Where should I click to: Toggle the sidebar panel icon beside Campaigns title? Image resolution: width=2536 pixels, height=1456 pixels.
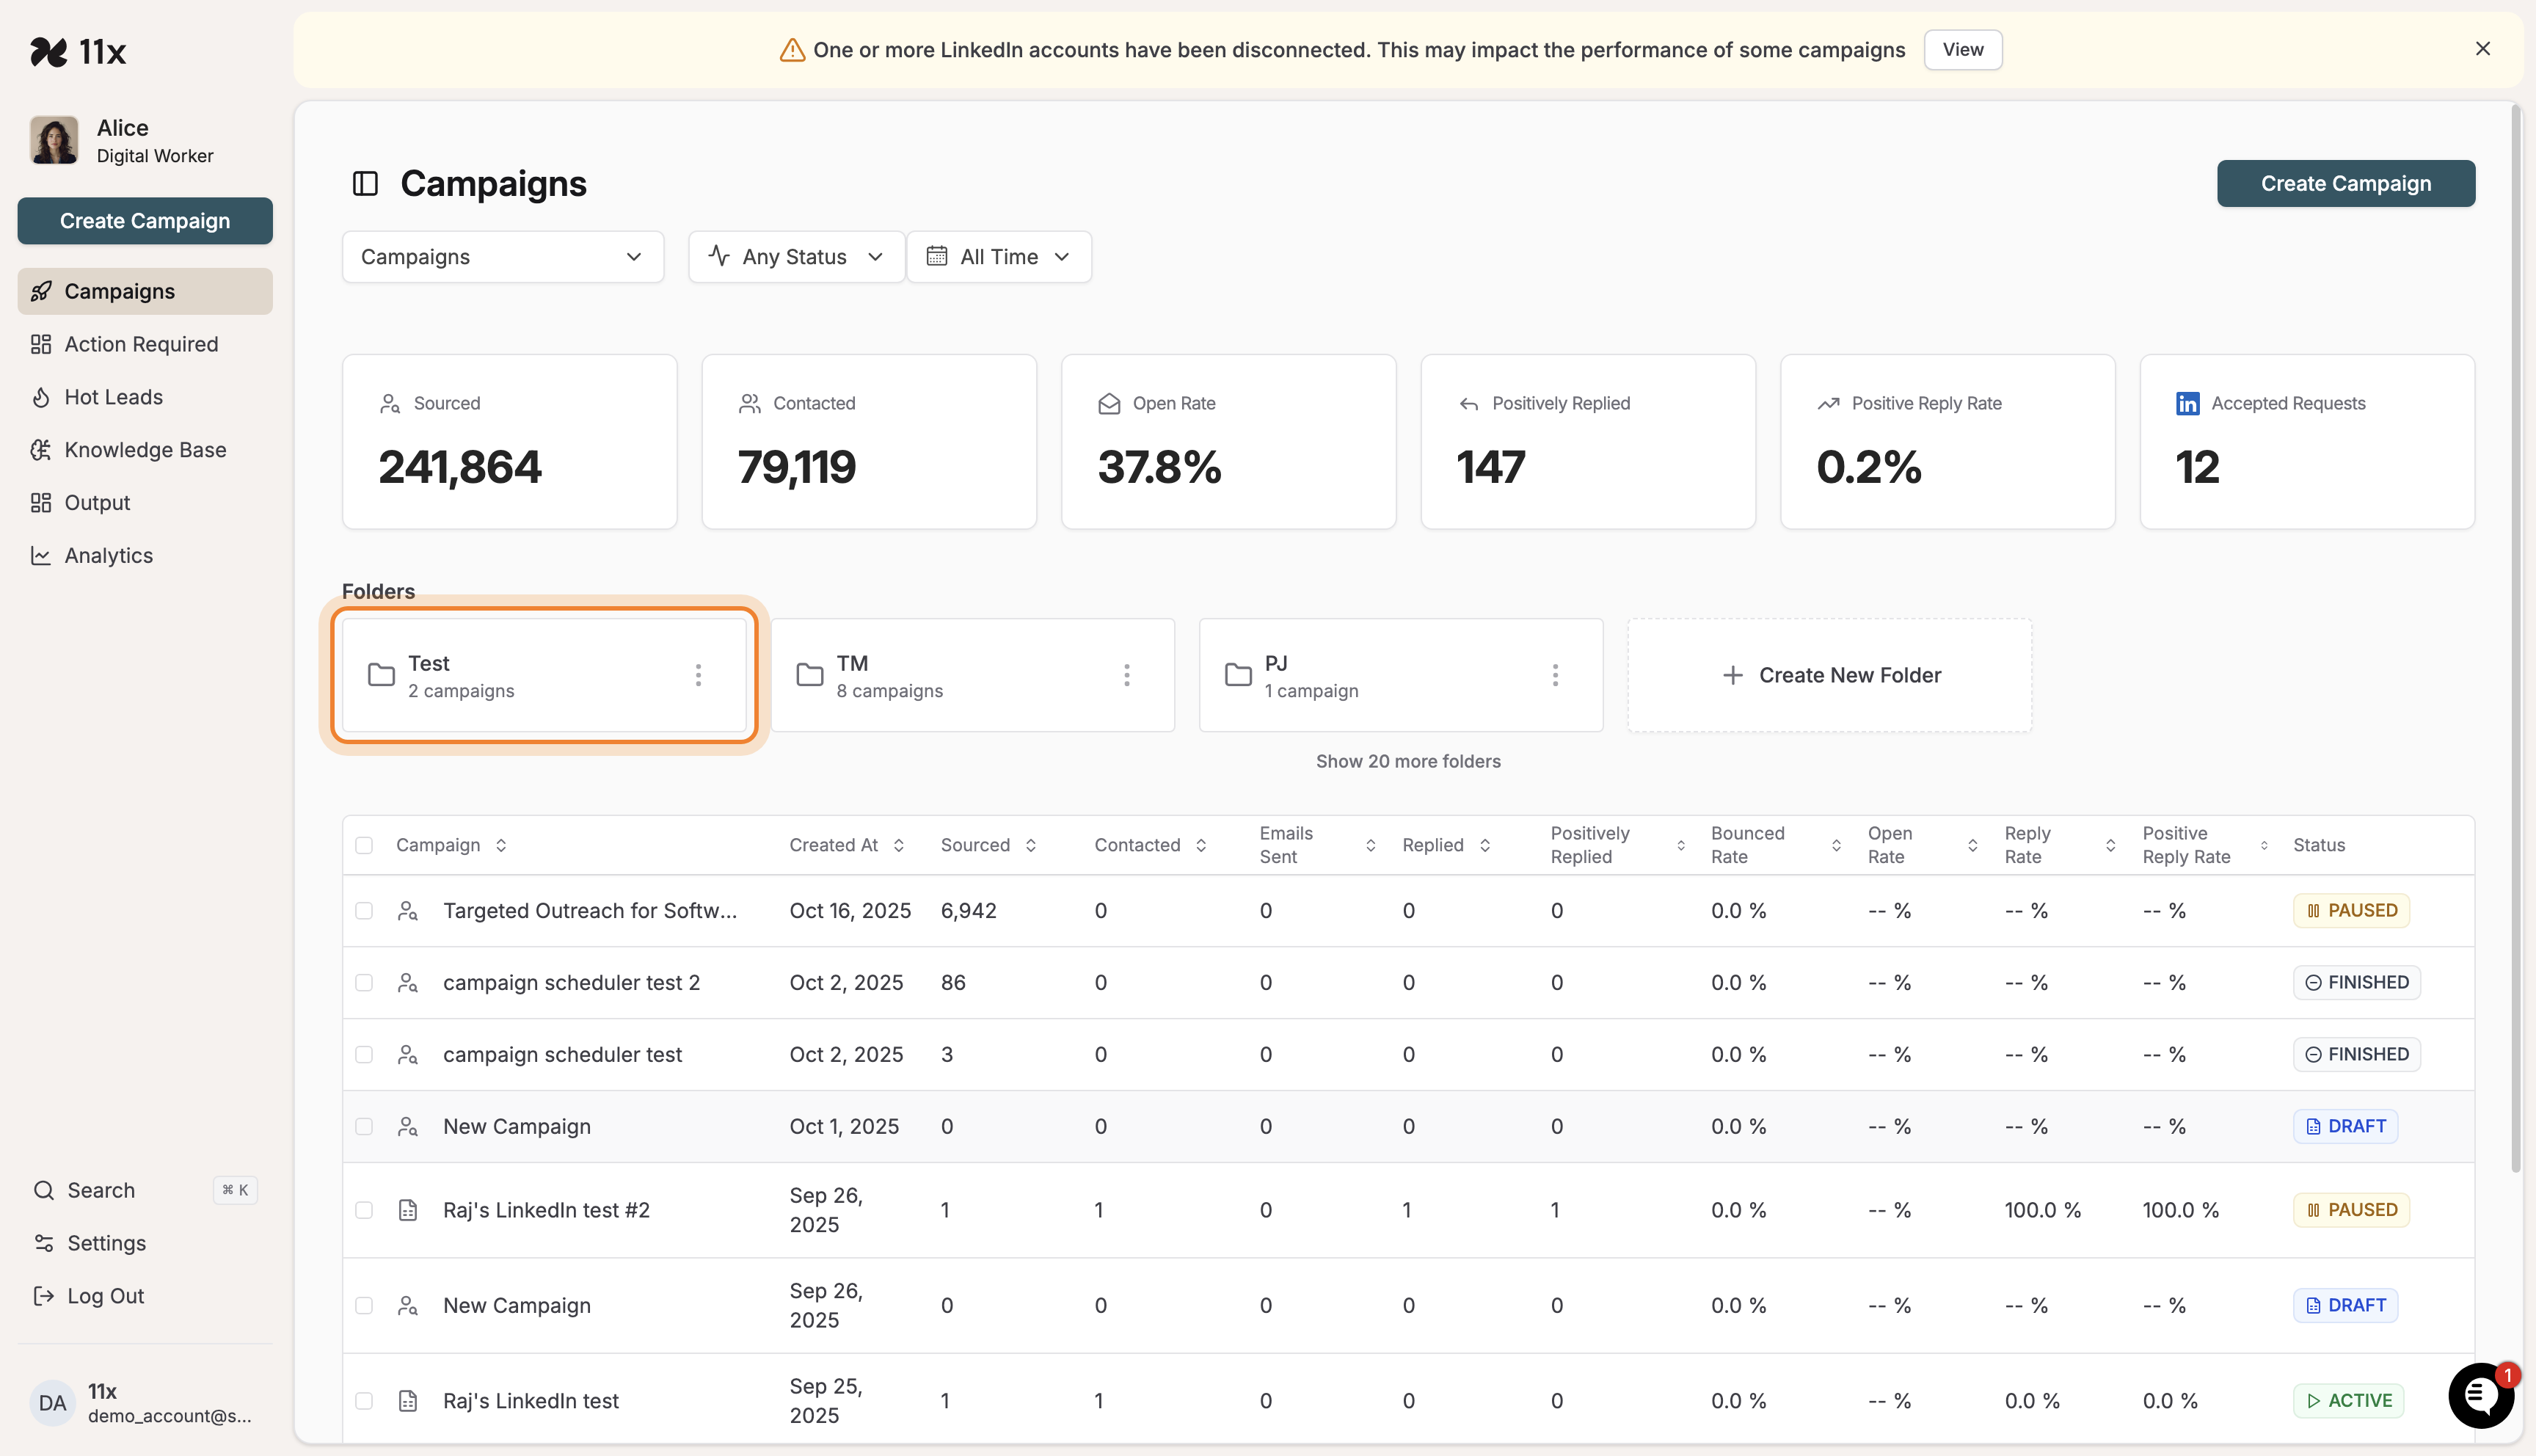point(365,183)
